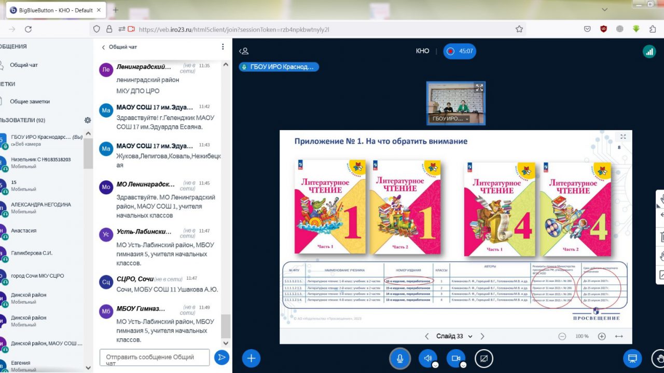Image resolution: width=664 pixels, height=373 pixels.
Task: Click the blue plus actions button
Action: [x=251, y=358]
